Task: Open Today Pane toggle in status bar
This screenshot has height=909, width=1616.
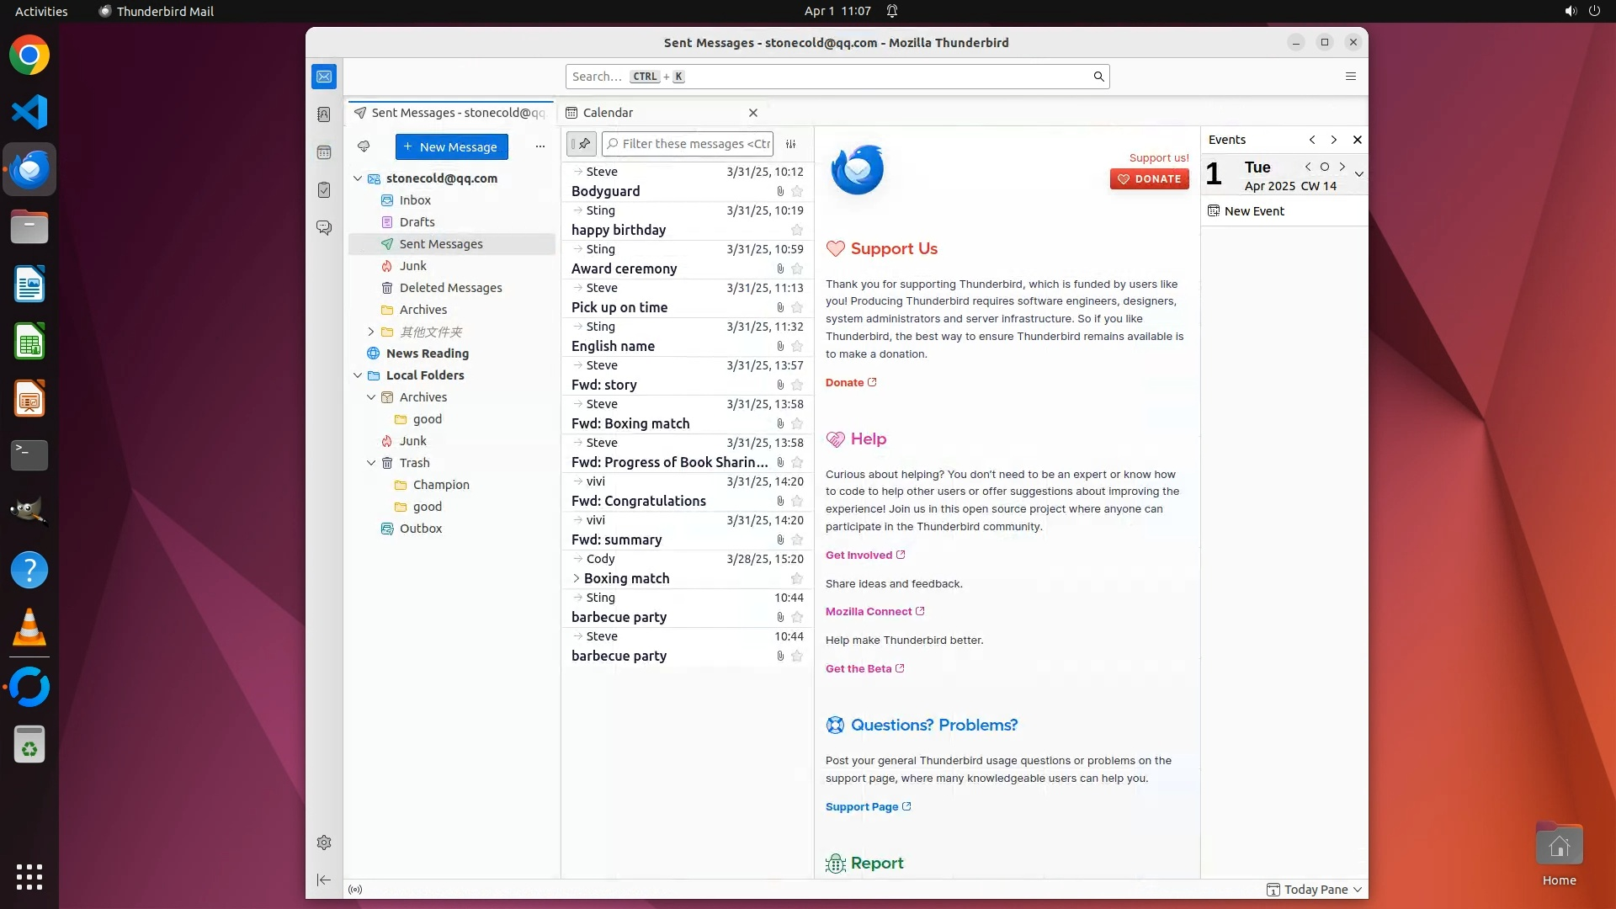Action: pyautogui.click(x=1315, y=890)
